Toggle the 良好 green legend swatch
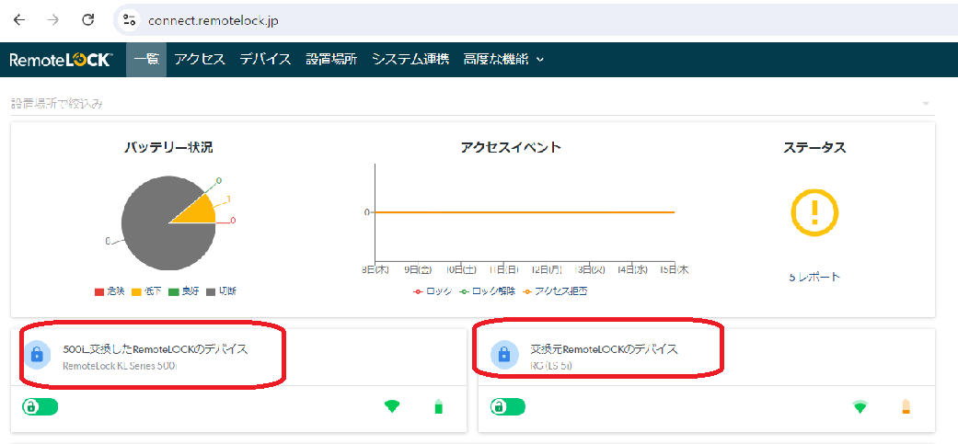This screenshot has width=958, height=444. tap(174, 291)
